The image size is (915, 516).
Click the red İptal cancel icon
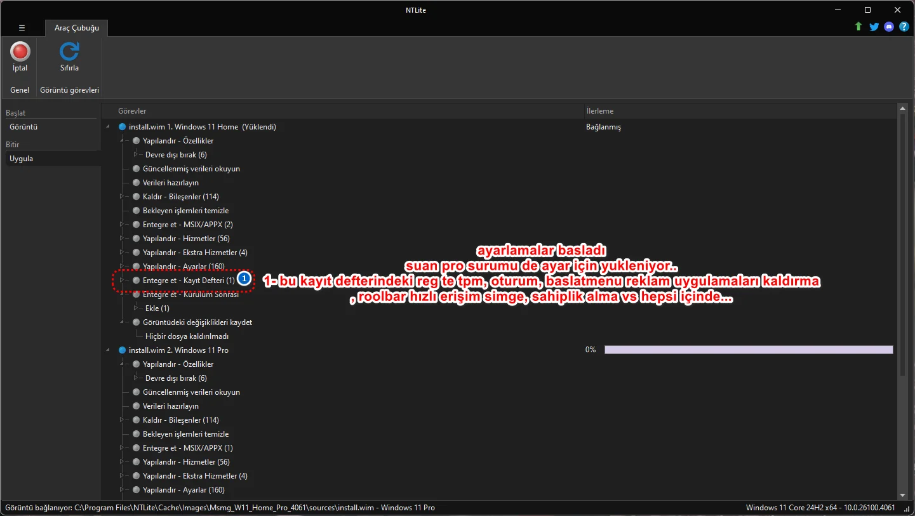(20, 51)
